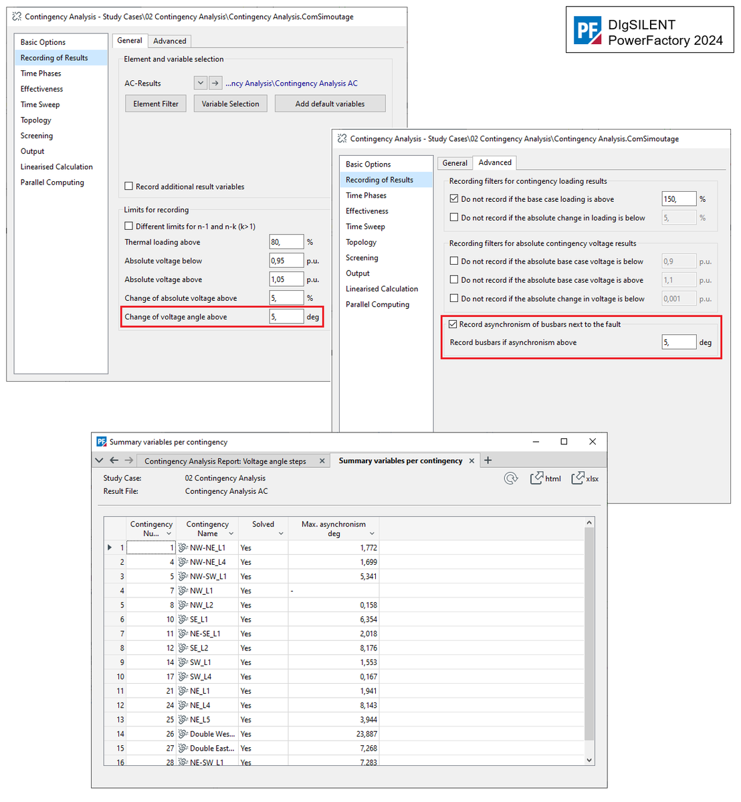Toggle Record asynchronism of busbars checkbox

[453, 324]
